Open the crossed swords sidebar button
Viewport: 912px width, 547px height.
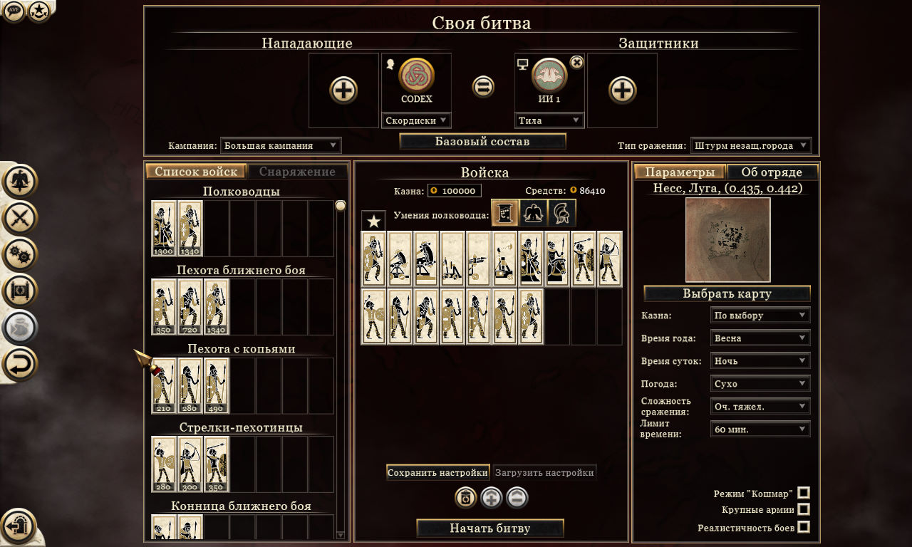tap(19, 217)
